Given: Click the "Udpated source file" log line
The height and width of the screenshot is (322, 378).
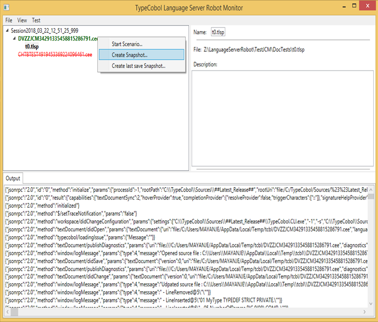Looking at the screenshot, I should click(x=186, y=284).
